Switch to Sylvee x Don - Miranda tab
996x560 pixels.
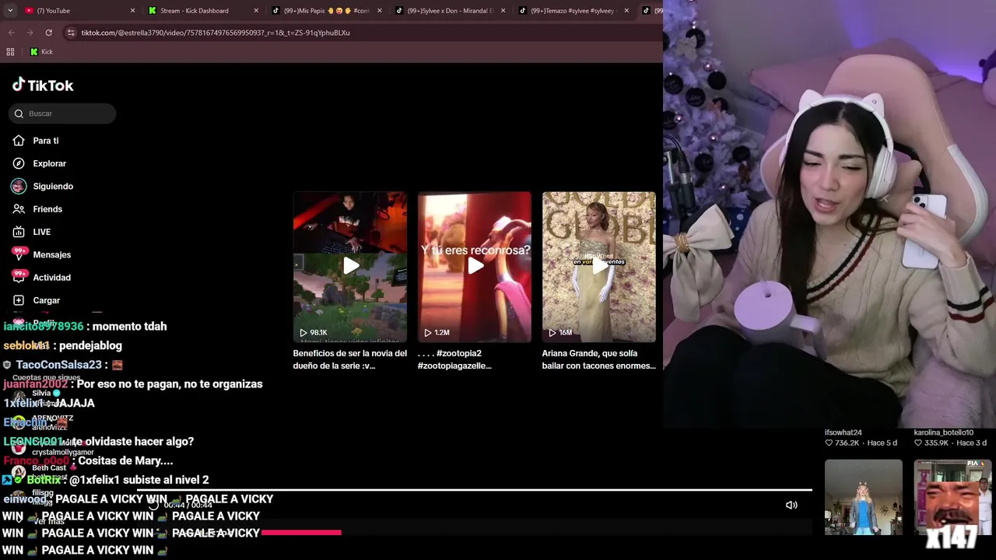pos(450,11)
